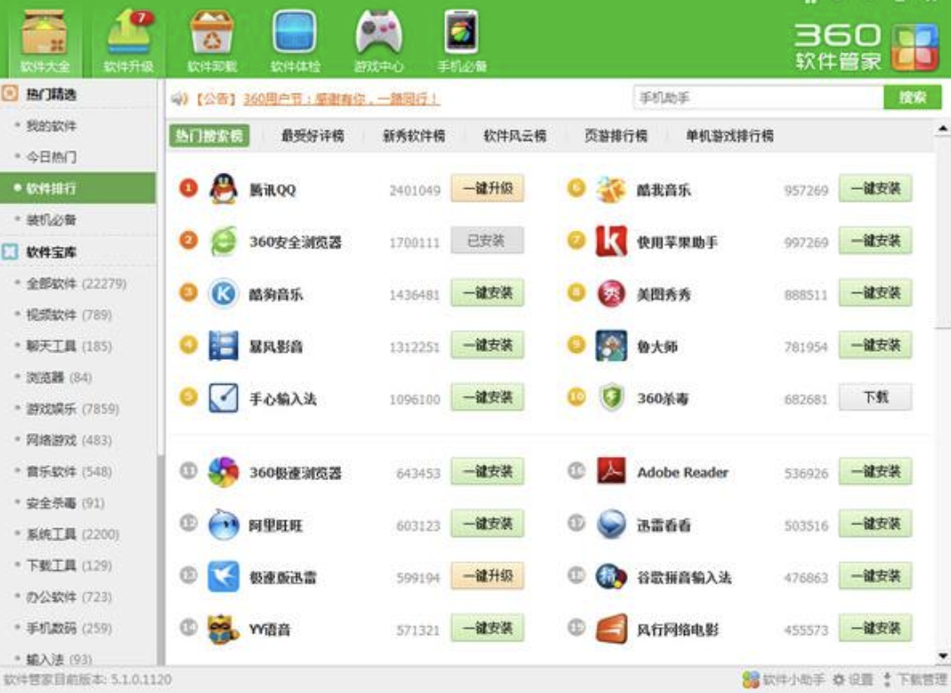The height and width of the screenshot is (693, 951).
Task: Open the 手机必备 phone icon
Action: pyautogui.click(x=462, y=41)
